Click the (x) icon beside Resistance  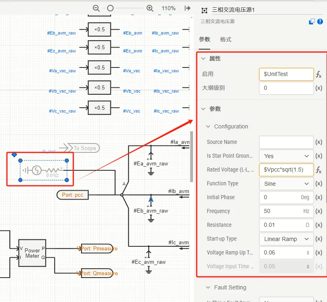tap(319, 225)
